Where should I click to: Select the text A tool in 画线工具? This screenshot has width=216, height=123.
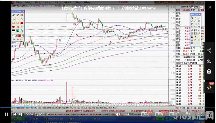tap(192, 40)
